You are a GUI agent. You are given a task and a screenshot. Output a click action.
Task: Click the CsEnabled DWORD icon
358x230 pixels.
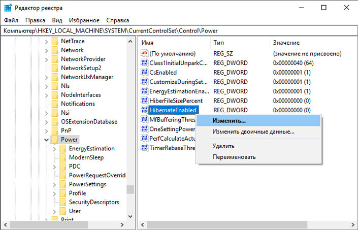pyautogui.click(x=144, y=72)
